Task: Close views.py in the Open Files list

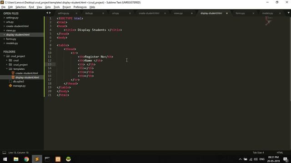Action: pos(4,30)
